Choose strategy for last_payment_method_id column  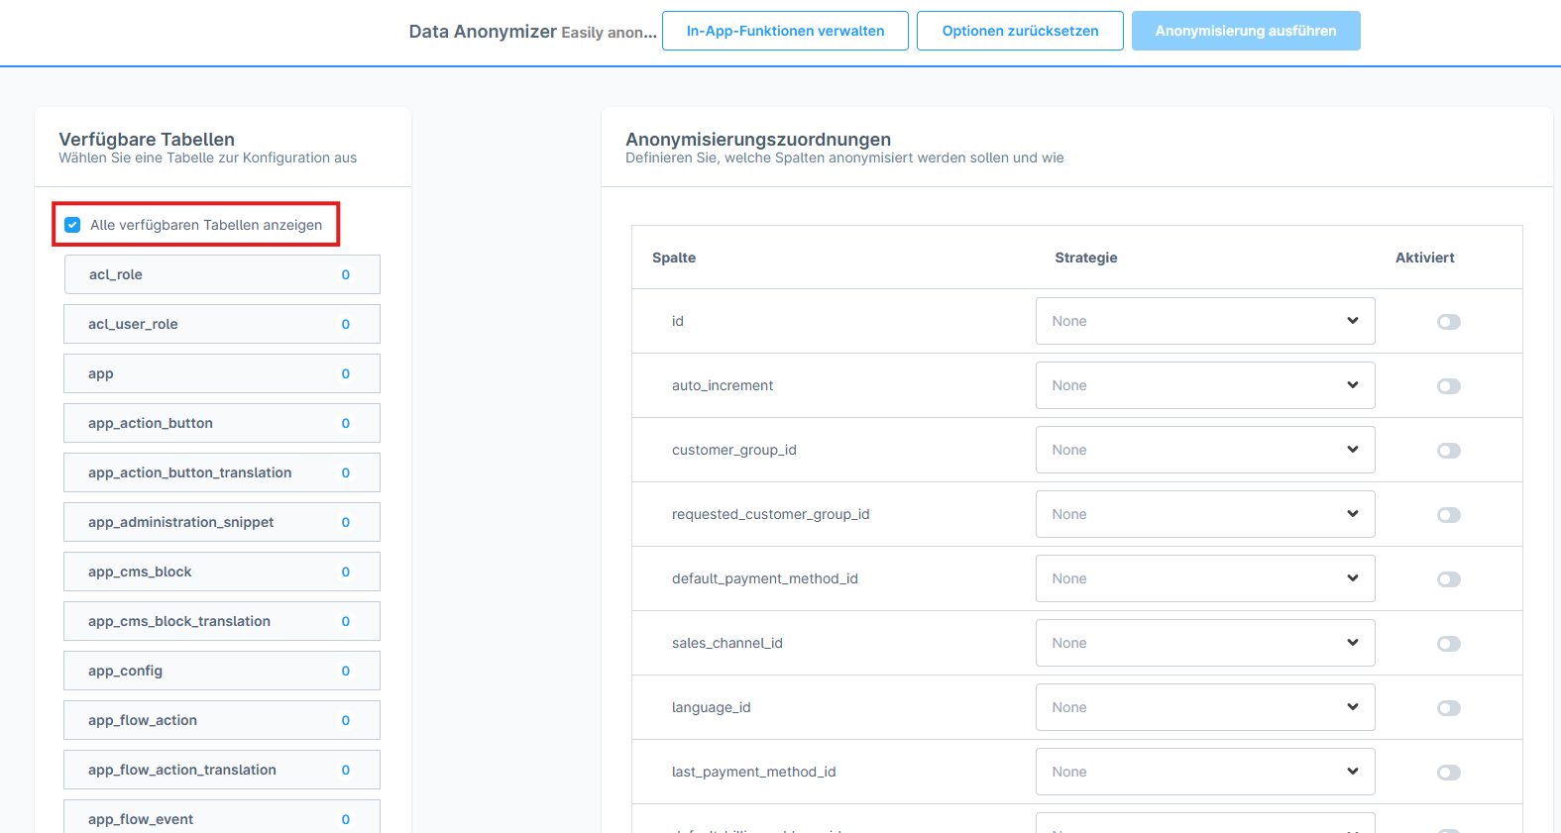point(1204,772)
